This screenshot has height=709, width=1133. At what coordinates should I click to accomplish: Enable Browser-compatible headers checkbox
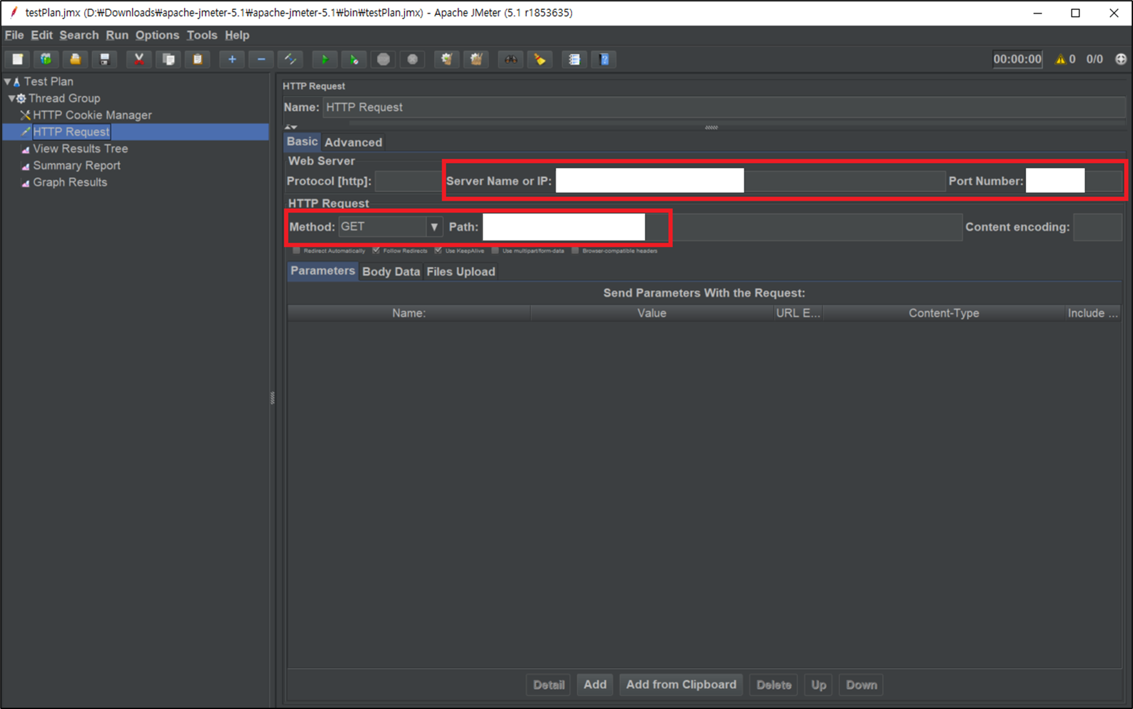[x=575, y=251]
